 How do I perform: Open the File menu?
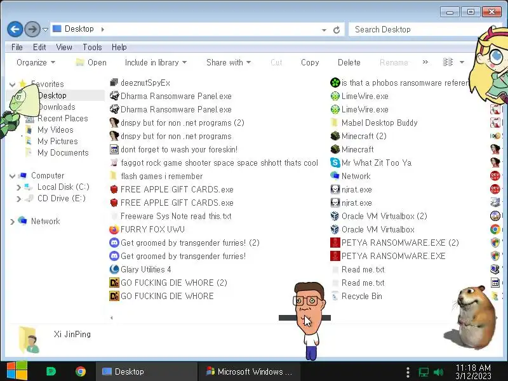point(17,47)
